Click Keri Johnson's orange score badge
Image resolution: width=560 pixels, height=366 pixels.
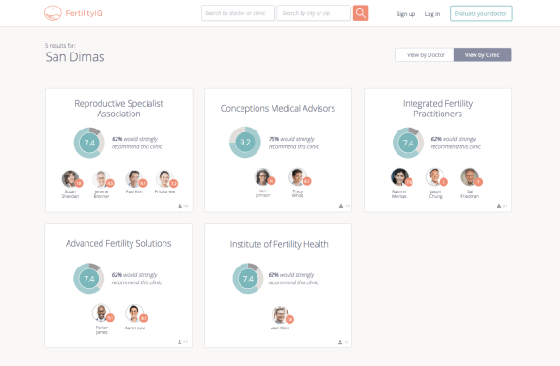point(272,181)
